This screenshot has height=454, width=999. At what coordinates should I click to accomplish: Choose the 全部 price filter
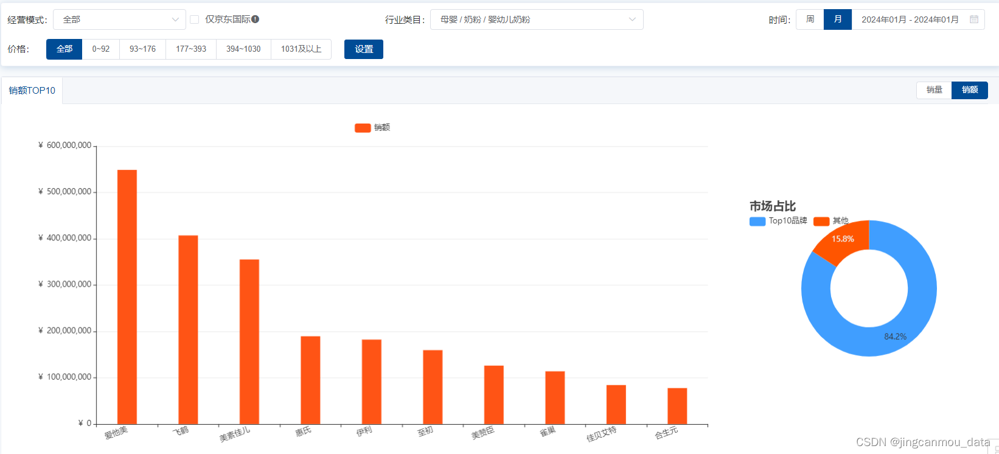click(64, 49)
